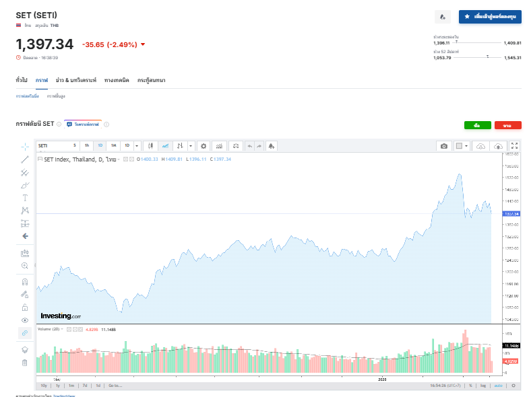Select the crosshair cursor tool

[x=25, y=147]
